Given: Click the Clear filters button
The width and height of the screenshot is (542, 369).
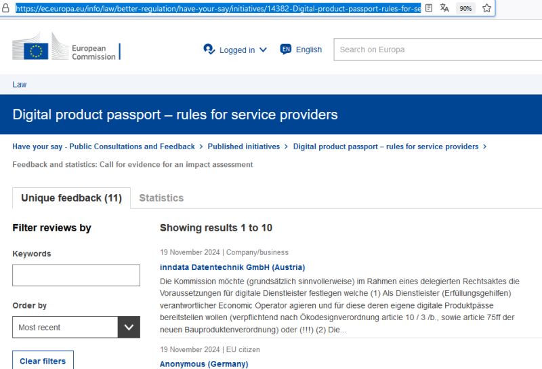Looking at the screenshot, I should click(x=43, y=360).
